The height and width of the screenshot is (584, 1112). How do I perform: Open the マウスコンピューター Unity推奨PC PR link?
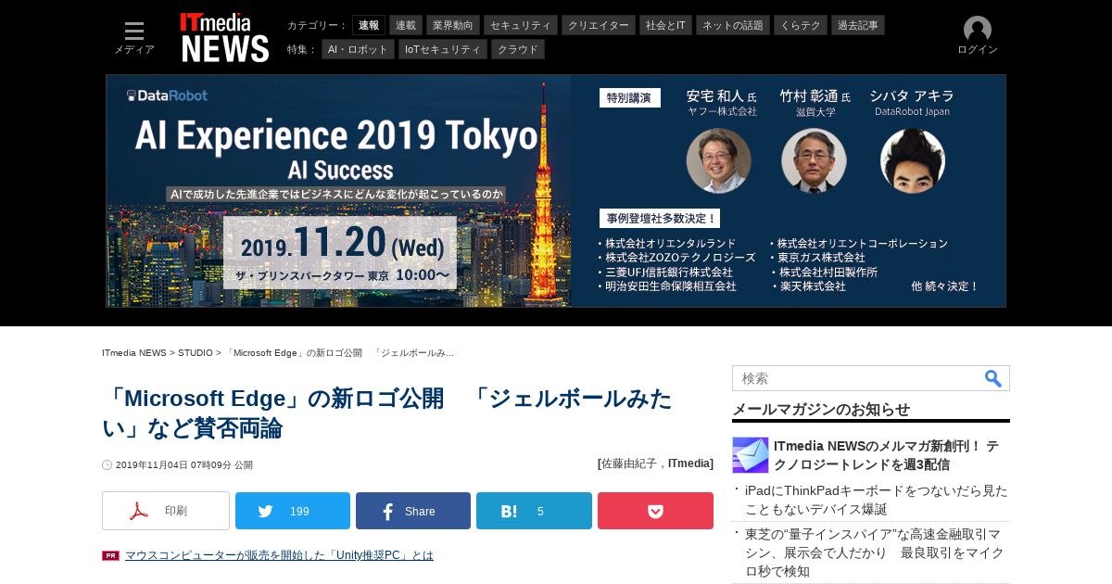point(279,555)
